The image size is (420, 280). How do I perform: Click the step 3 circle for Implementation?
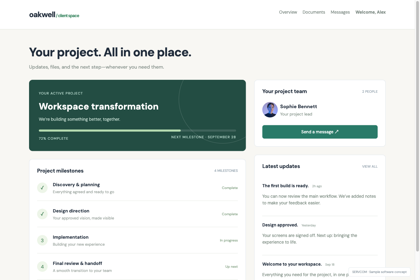[x=42, y=240]
